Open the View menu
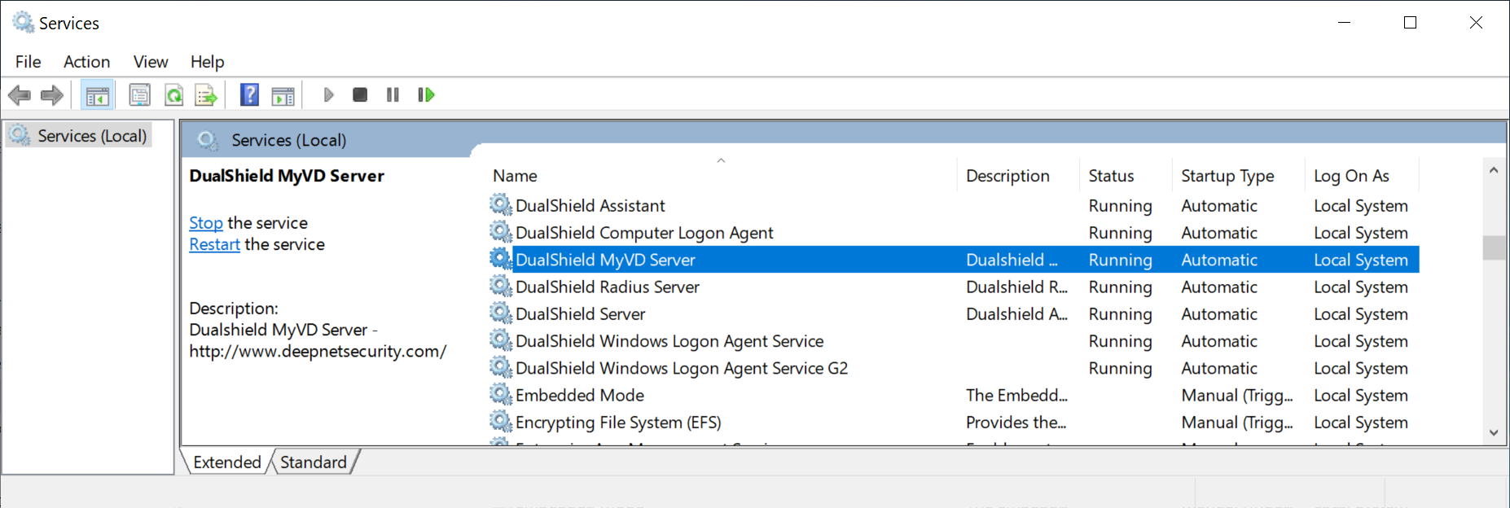Image resolution: width=1510 pixels, height=508 pixels. (x=151, y=62)
